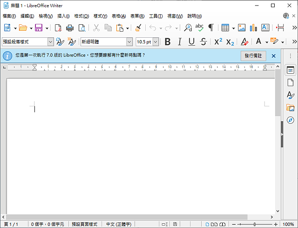298x228 pixels.
Task: Export directly as PDF
Action: [x=58, y=28]
